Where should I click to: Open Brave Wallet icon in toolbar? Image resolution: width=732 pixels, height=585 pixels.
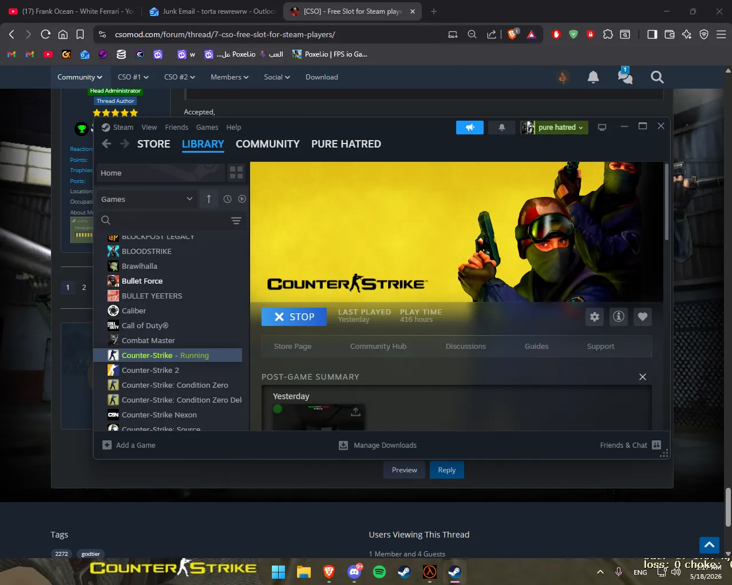tap(669, 34)
